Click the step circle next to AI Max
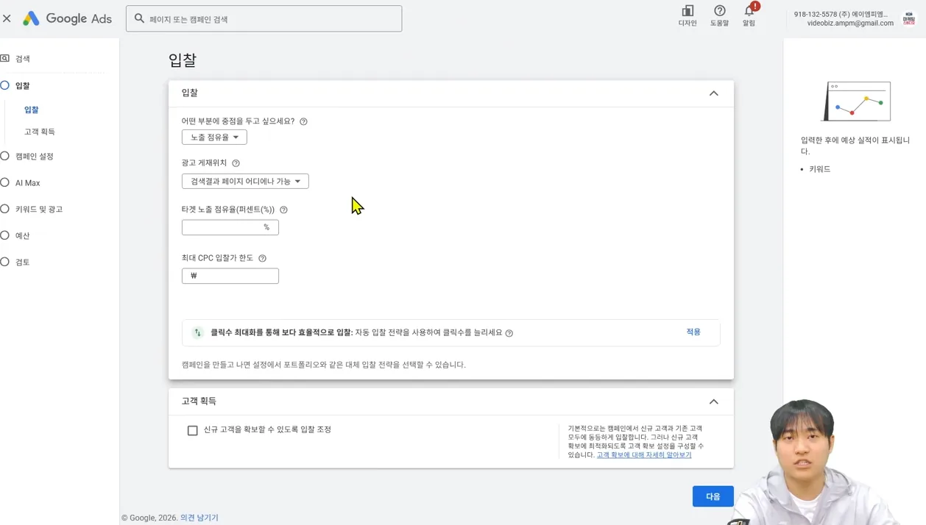 click(x=4, y=182)
